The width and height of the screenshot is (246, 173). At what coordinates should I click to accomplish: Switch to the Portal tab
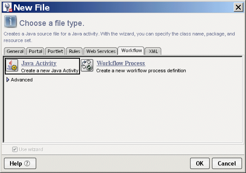(x=35, y=51)
